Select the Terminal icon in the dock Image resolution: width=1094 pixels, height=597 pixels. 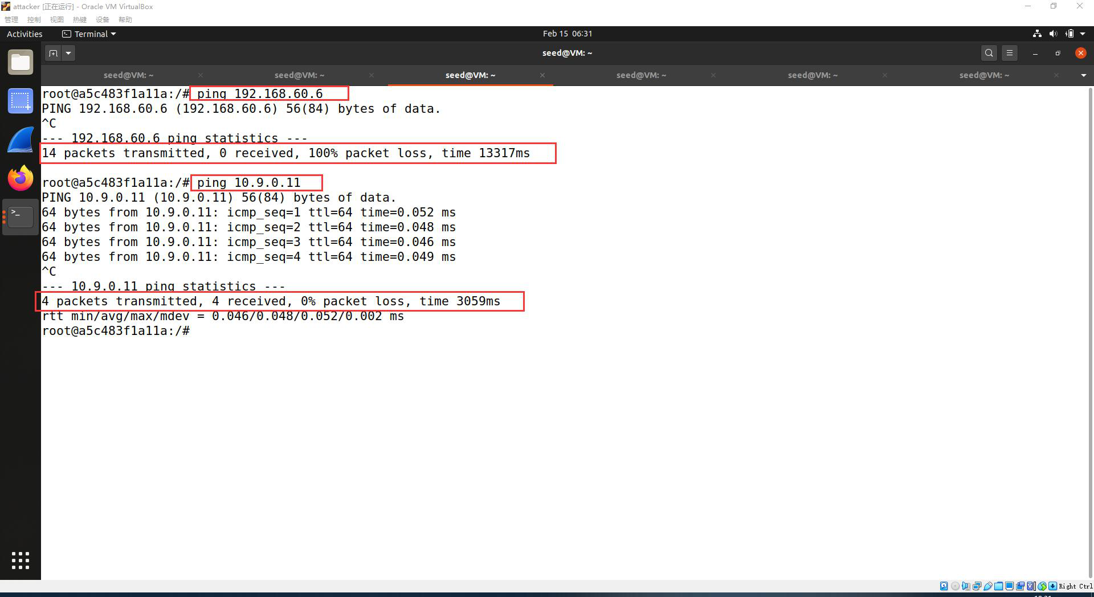pos(21,216)
